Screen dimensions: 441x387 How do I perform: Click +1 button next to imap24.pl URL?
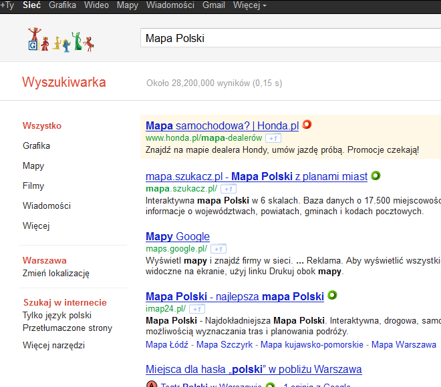click(x=197, y=309)
